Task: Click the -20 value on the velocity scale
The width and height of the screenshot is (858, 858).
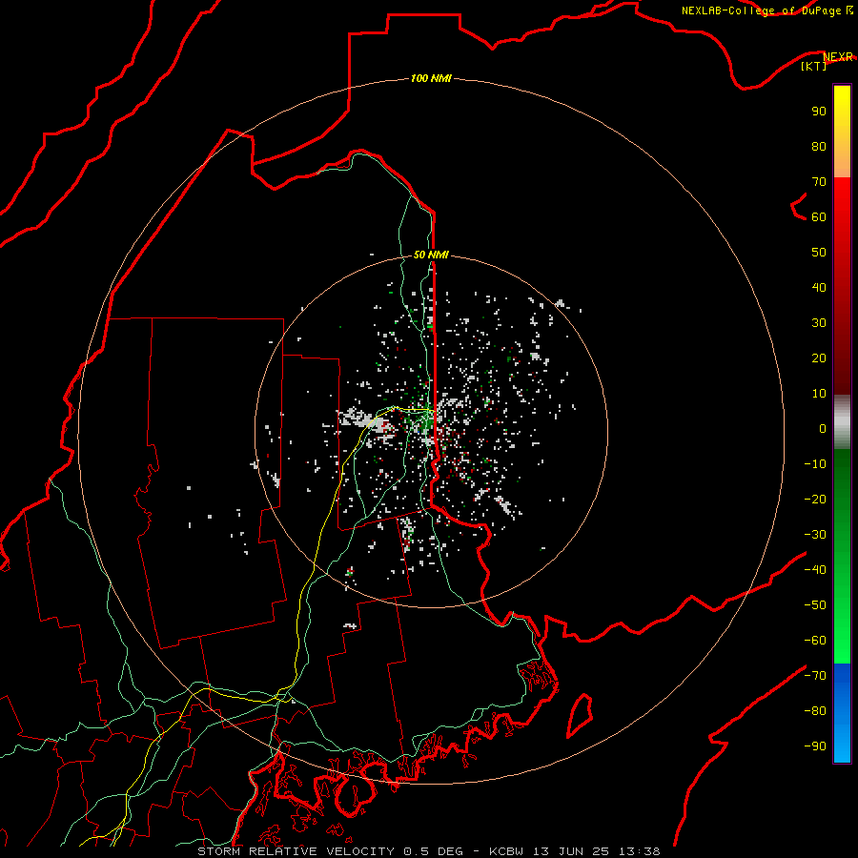Action: [815, 499]
